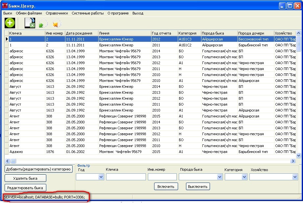
Task: Open the Порода быка filter dropdown
Action: (x=220, y=177)
